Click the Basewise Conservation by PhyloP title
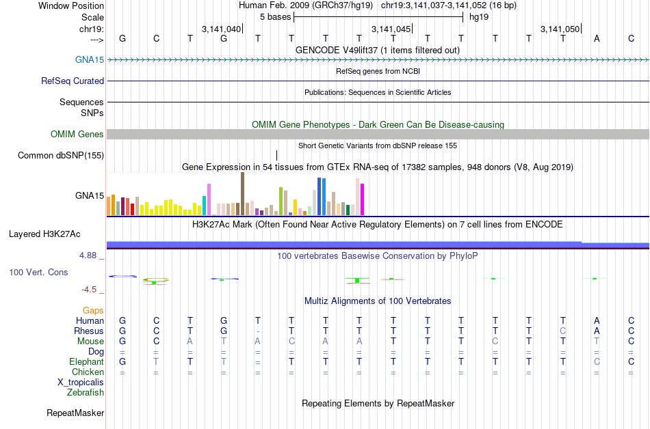Image resolution: width=650 pixels, height=429 pixels. (x=378, y=255)
